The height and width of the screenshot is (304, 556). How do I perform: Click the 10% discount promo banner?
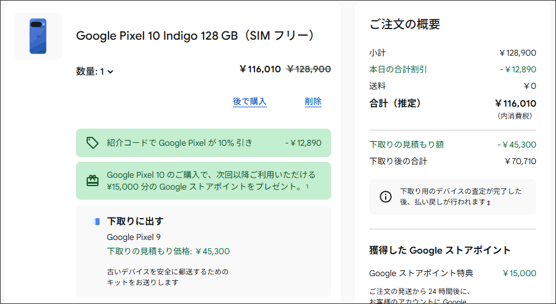tap(204, 143)
